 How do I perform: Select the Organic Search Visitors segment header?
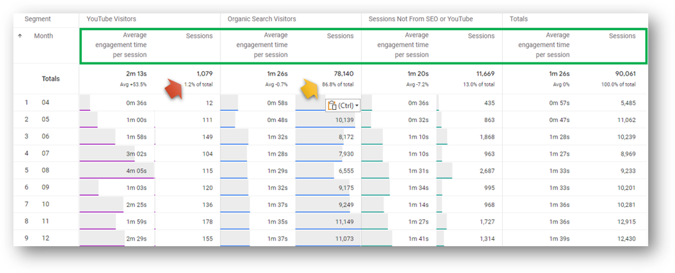pyautogui.click(x=262, y=19)
